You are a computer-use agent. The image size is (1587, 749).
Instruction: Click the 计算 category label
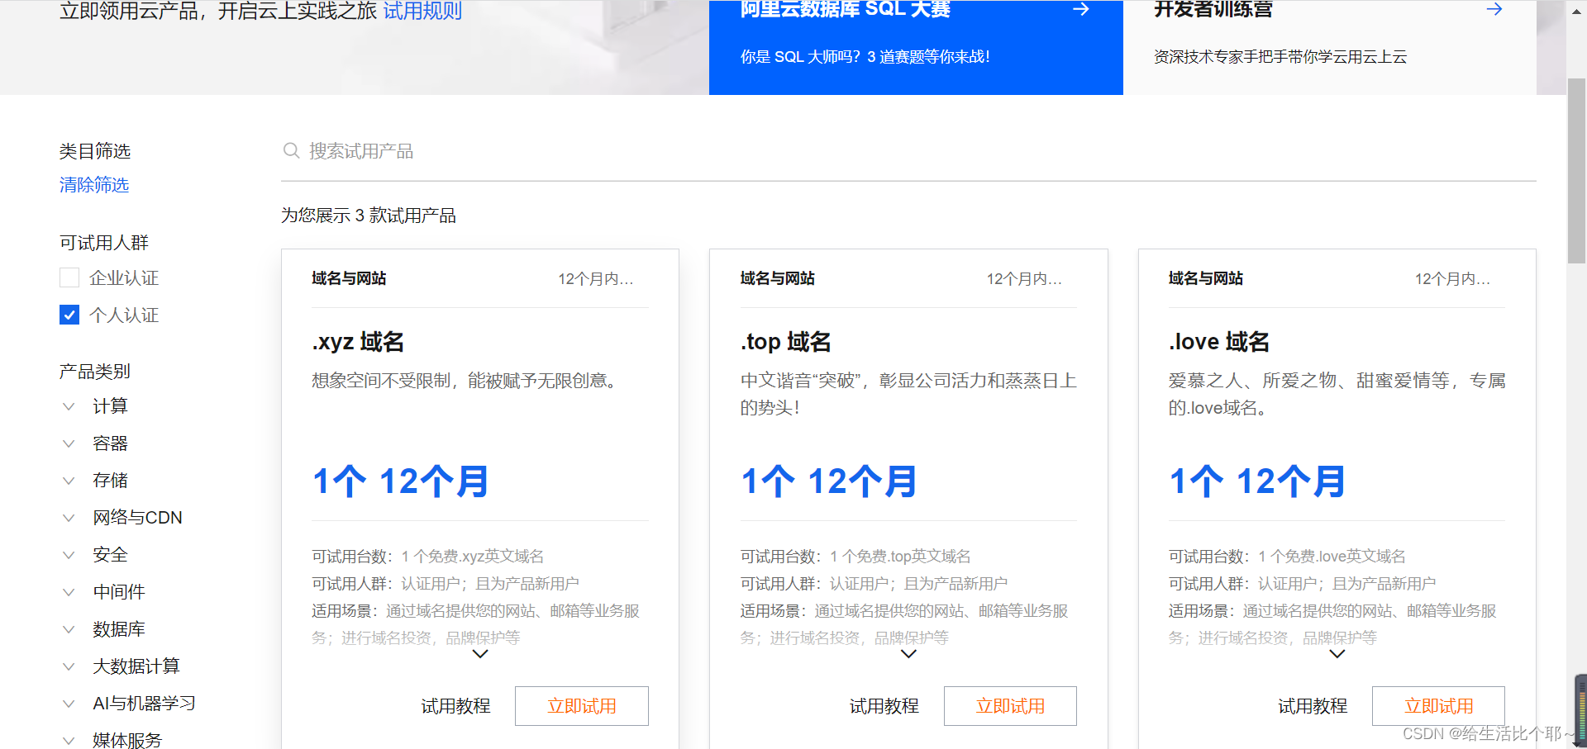pyautogui.click(x=110, y=406)
